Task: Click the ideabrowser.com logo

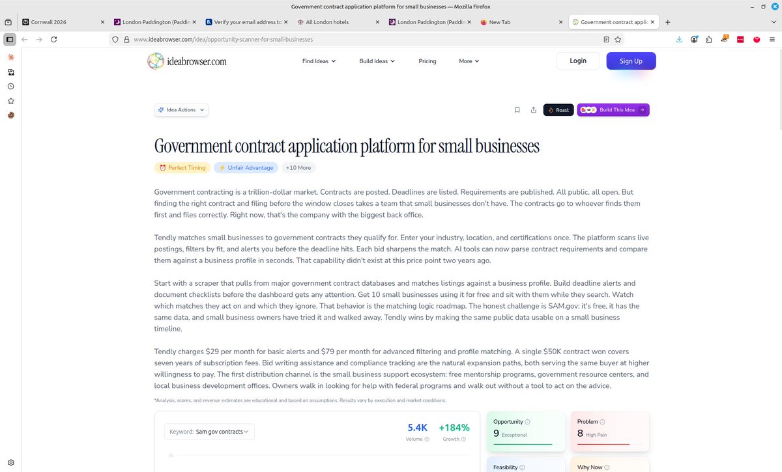Action: click(187, 61)
